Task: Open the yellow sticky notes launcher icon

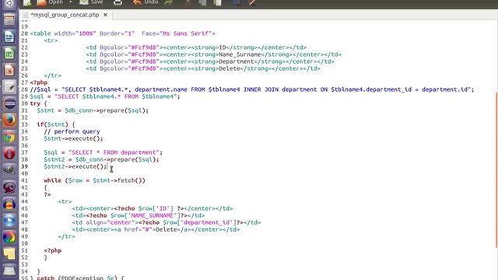Action: point(9,254)
